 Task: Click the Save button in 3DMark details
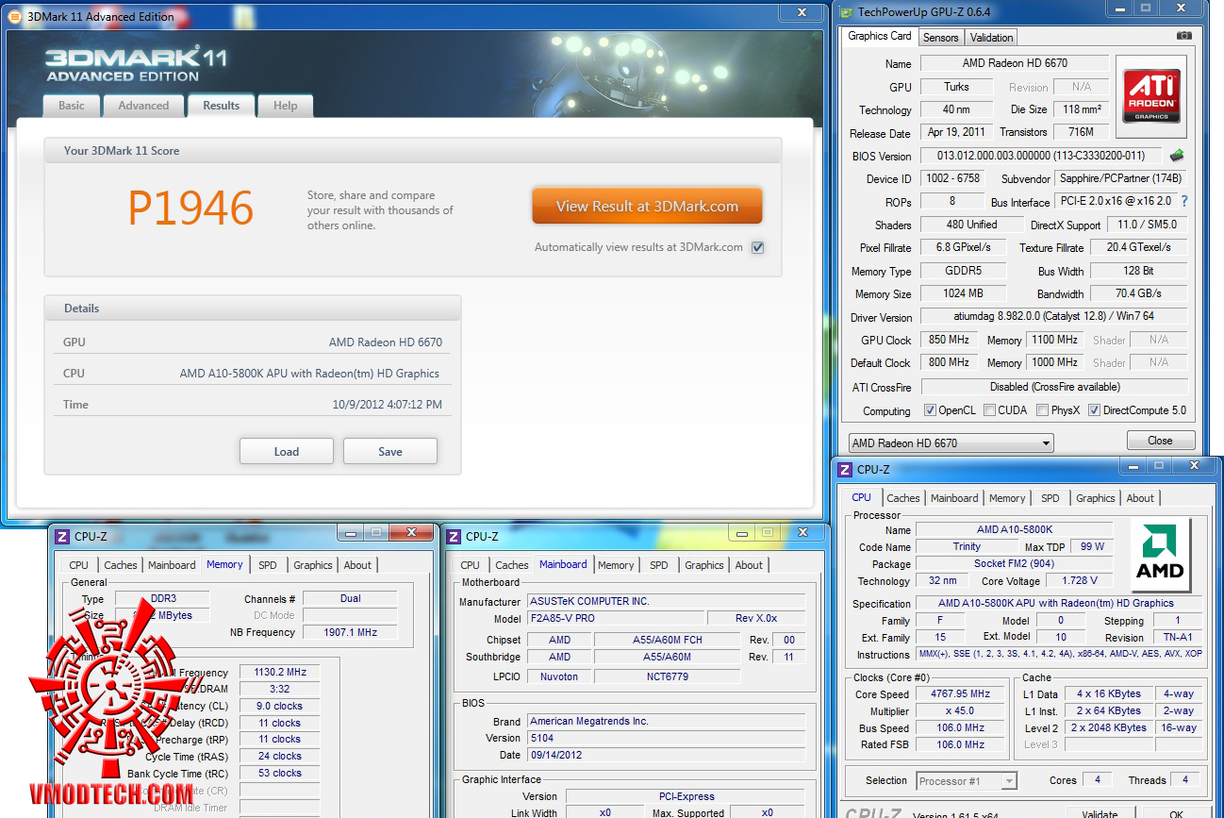tap(390, 451)
